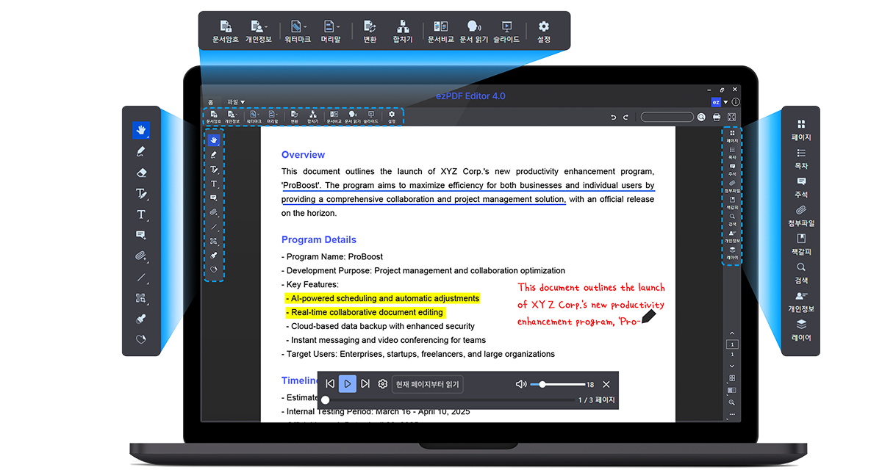Pick the highlighter pen in the enlarged left toolbar

tap(141, 151)
